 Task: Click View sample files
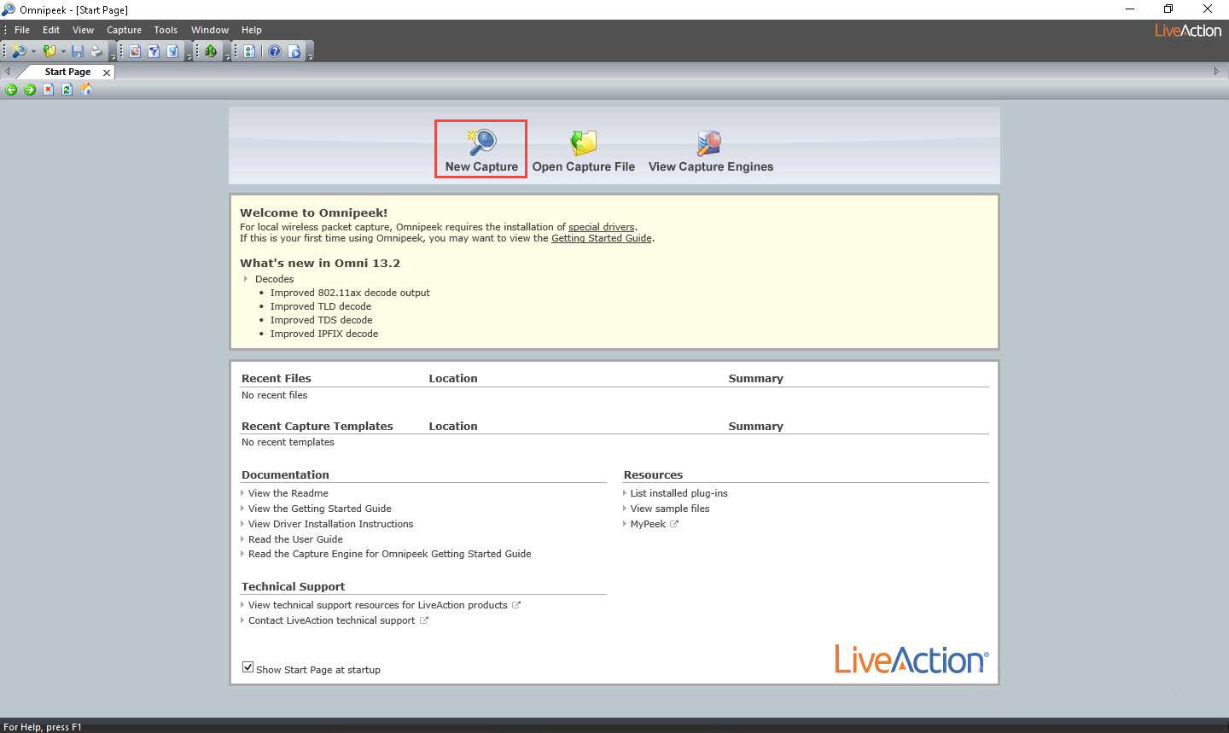coord(670,509)
